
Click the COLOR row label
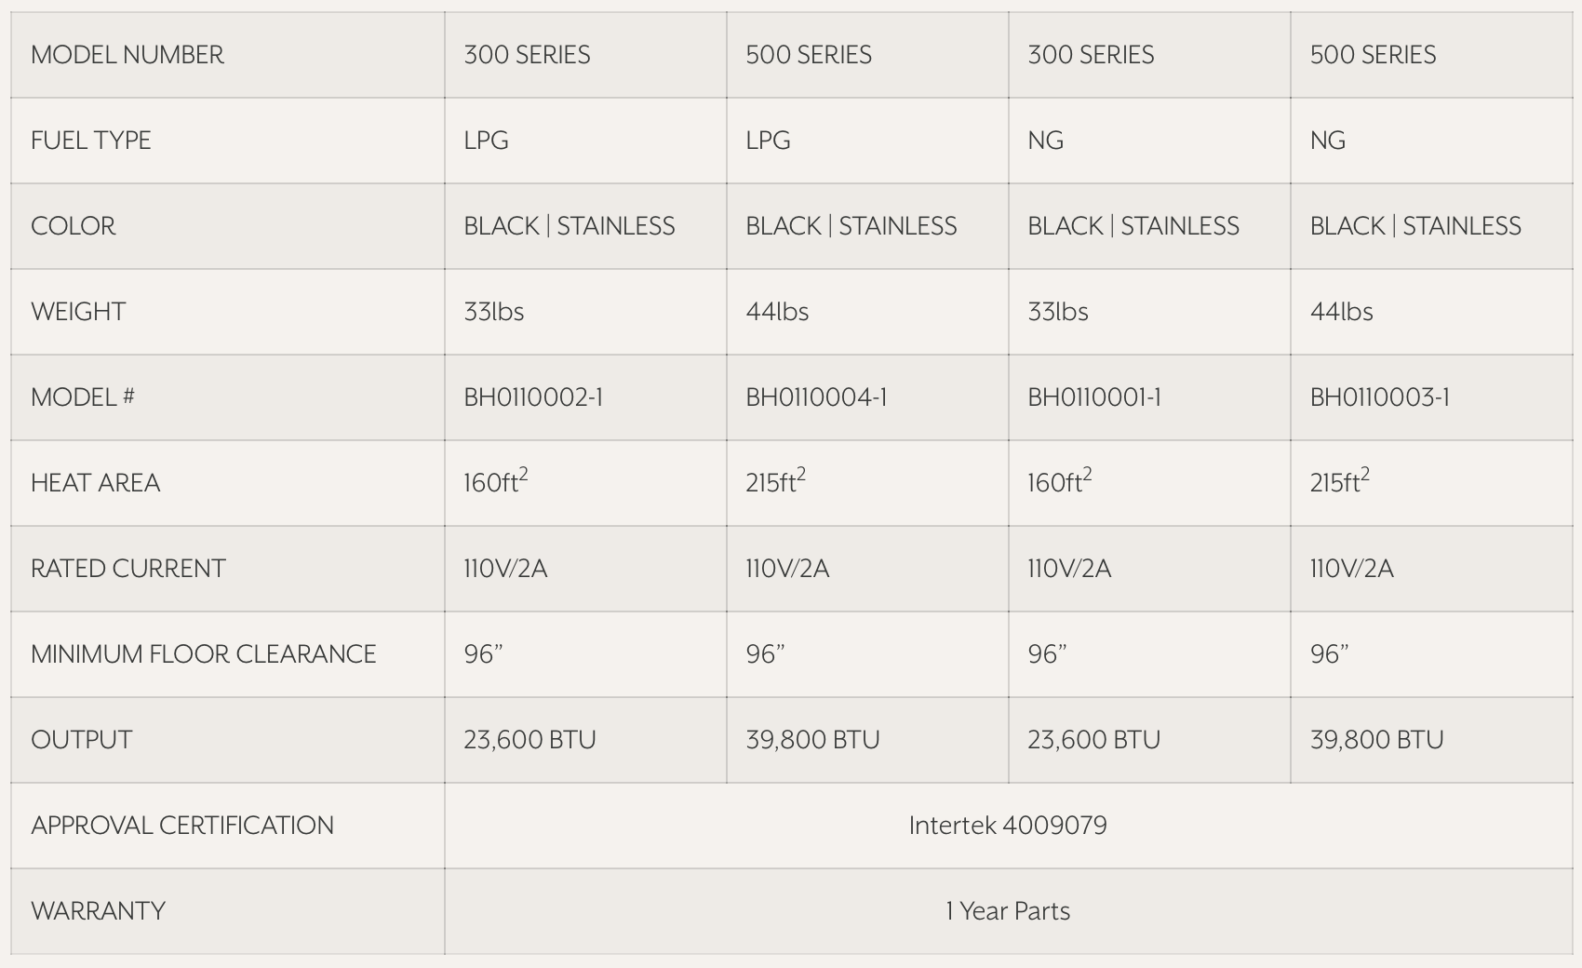[74, 226]
